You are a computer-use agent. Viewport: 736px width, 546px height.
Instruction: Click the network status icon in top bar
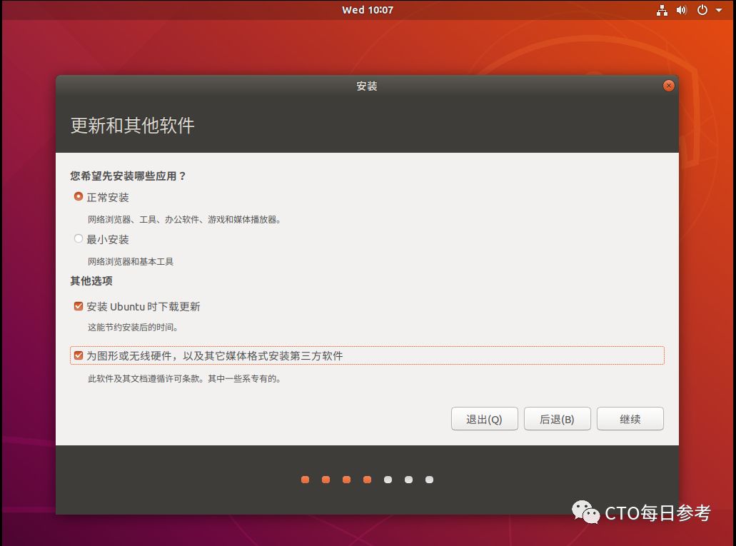(x=662, y=10)
